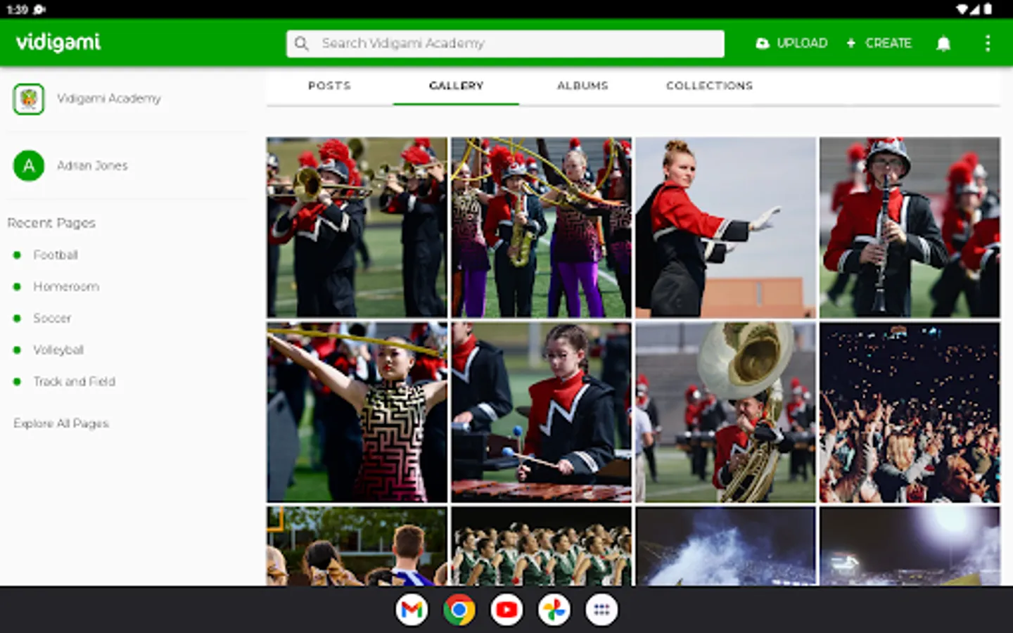Focus the Search Vidigami Academy field
Screen dimensions: 1013x633
tap(505, 44)
